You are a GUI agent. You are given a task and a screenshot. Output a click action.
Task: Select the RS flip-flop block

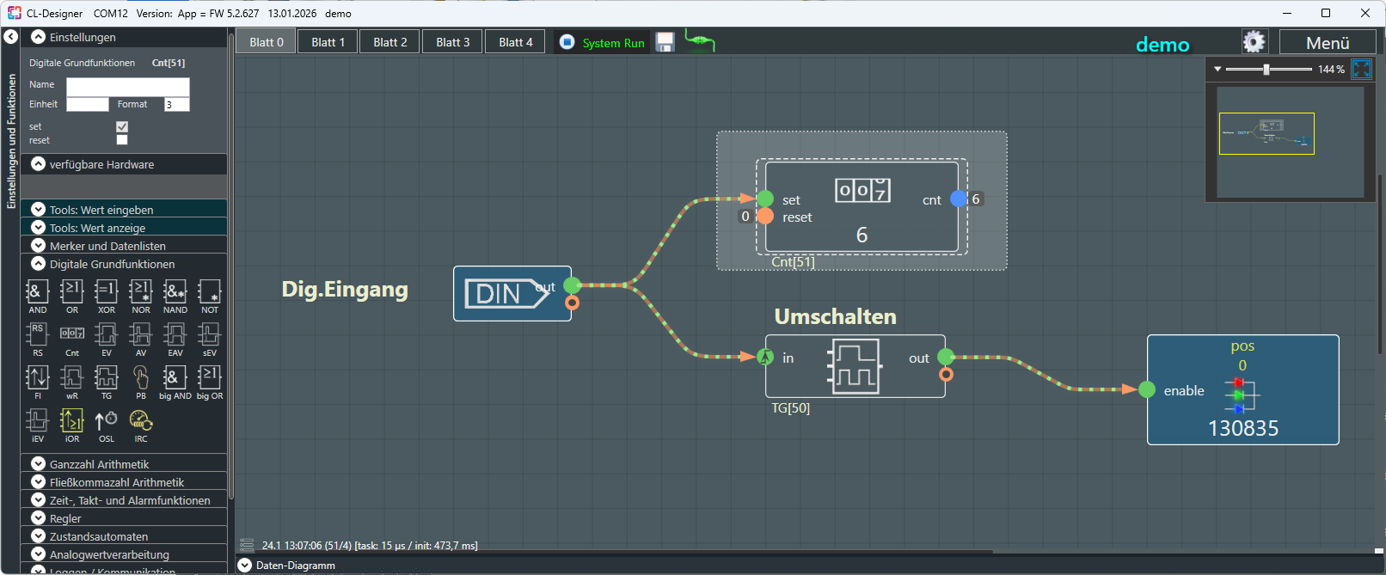tap(37, 336)
